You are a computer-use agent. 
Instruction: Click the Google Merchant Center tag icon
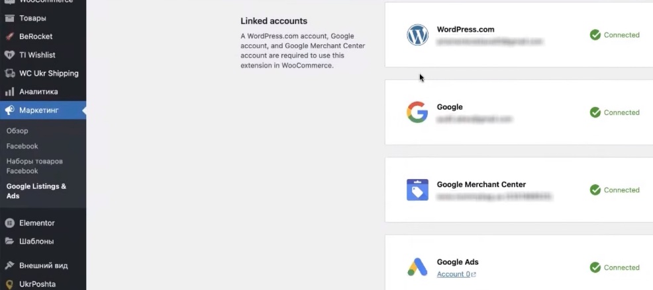click(417, 190)
